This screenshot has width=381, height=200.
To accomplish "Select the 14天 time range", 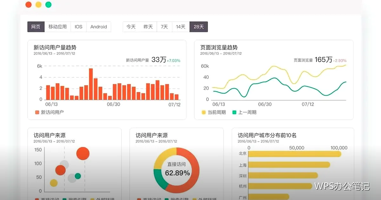I will pyautogui.click(x=181, y=27).
